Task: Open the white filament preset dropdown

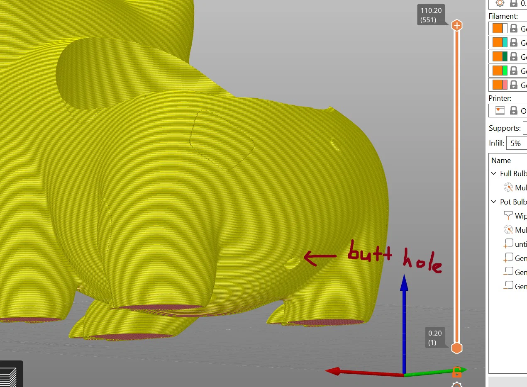Action: pyautogui.click(x=508, y=28)
